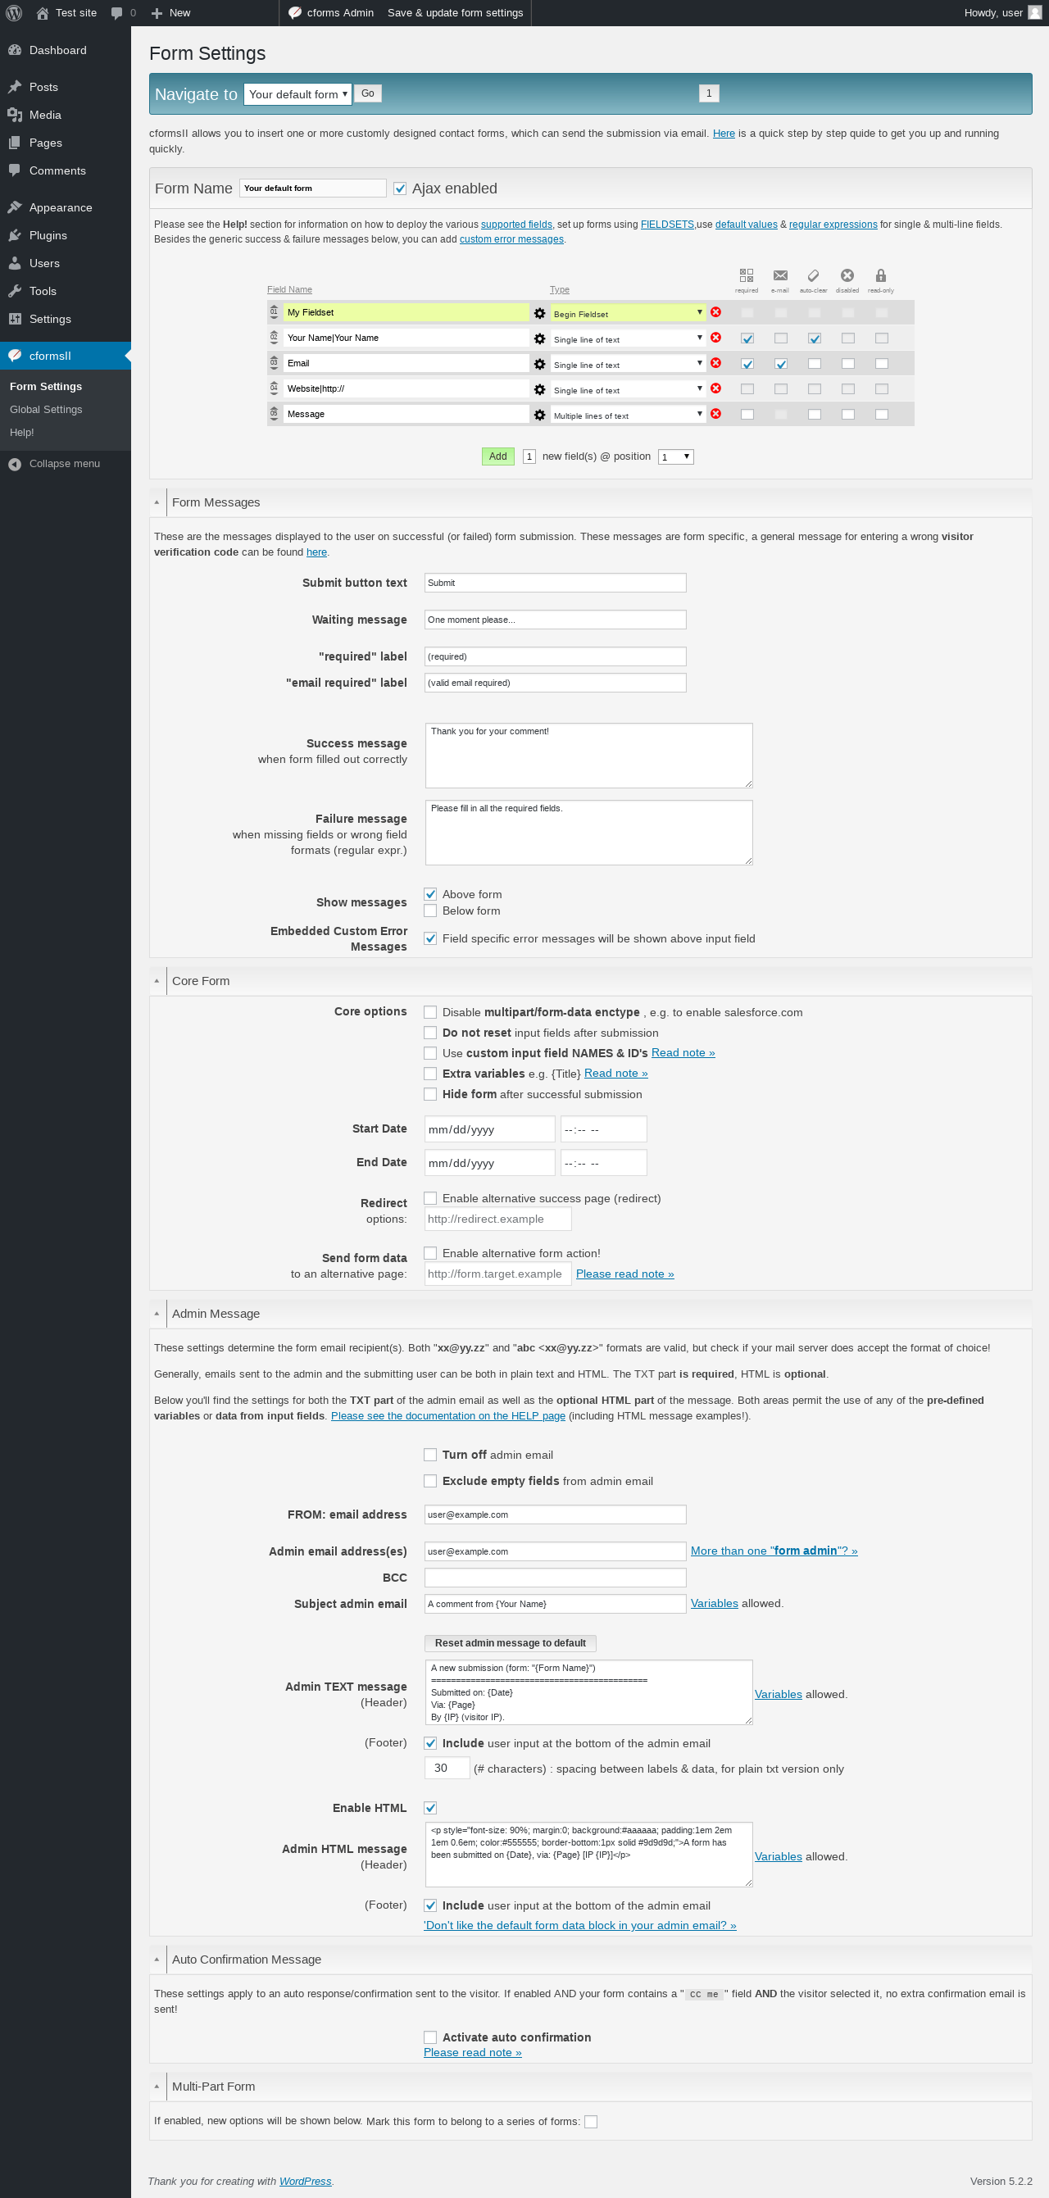Click the Collapse menu arrow icon
This screenshot has width=1049, height=2198.
point(15,464)
